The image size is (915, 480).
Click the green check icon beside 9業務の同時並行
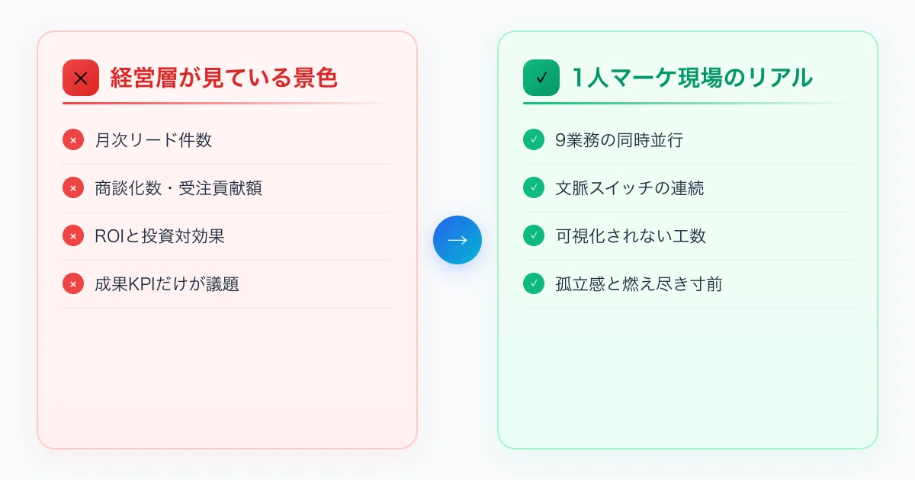tap(534, 140)
